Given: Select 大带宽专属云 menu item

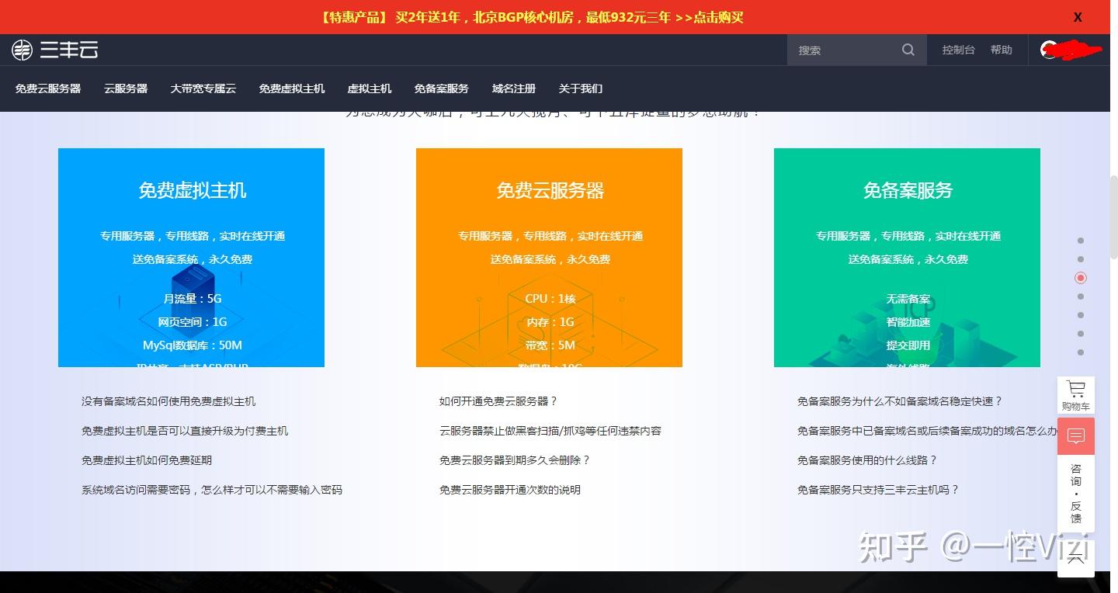Looking at the screenshot, I should (x=203, y=88).
